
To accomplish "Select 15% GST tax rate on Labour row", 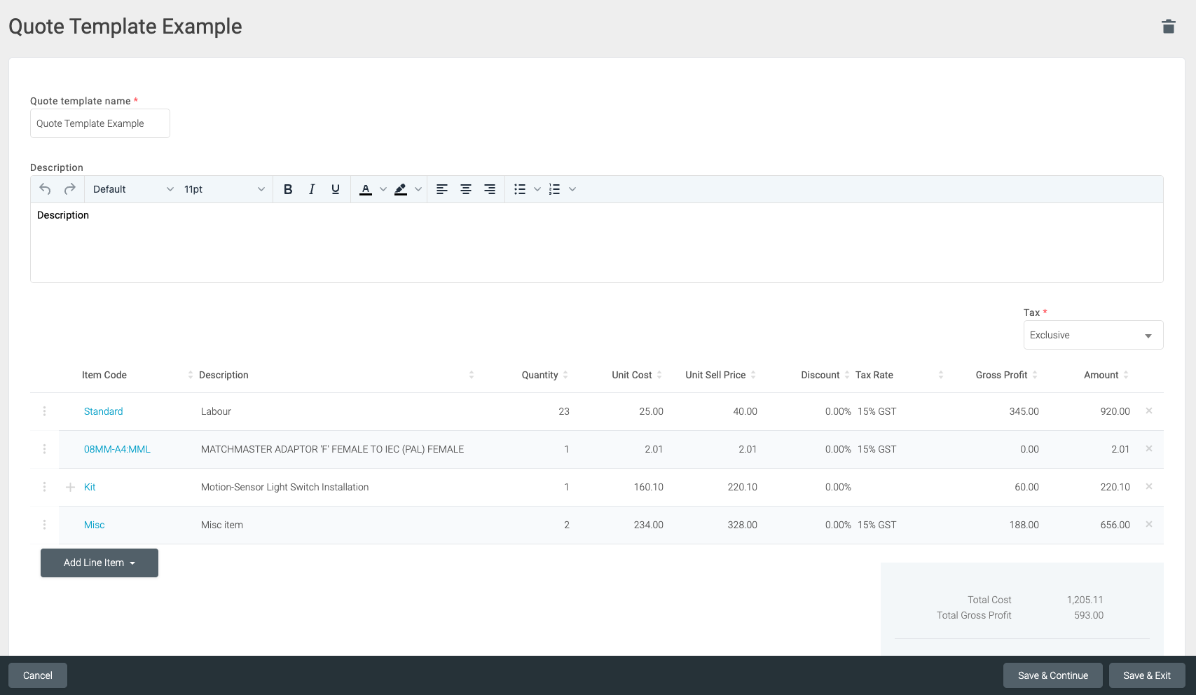I will 877,411.
